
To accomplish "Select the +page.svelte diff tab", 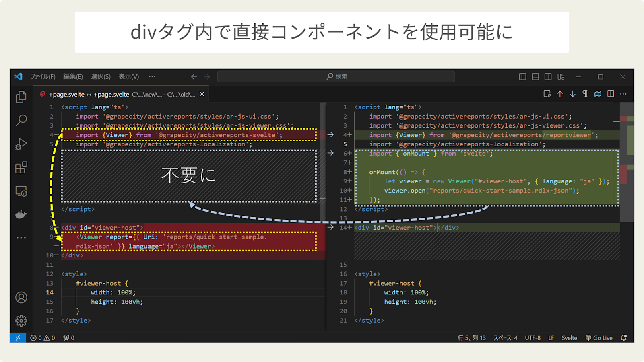I will 122,94.
